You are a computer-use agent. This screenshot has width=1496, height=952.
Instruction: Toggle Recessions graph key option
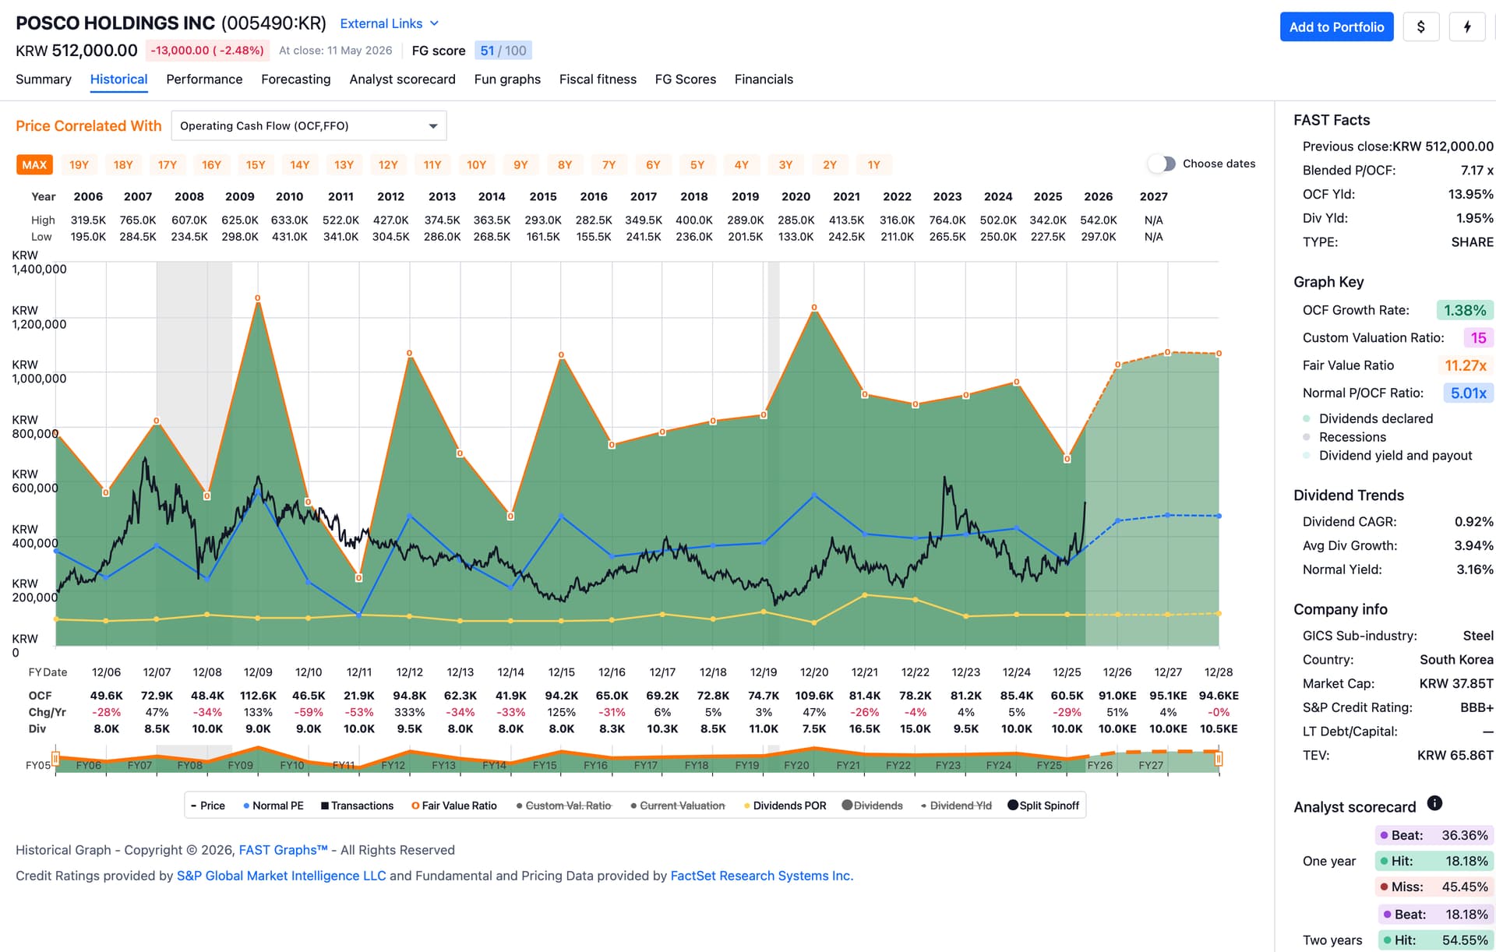tap(1352, 437)
